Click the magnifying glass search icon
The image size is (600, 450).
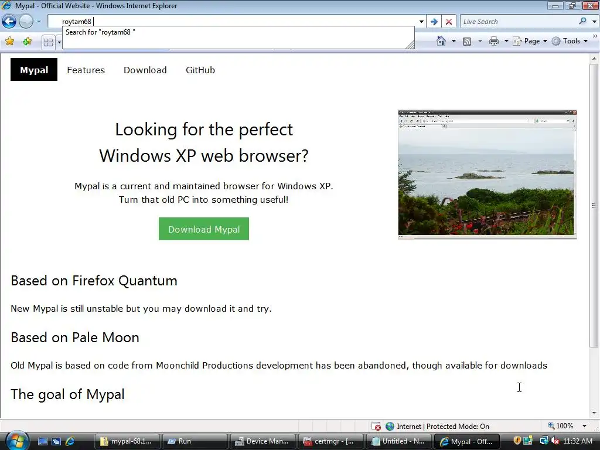(x=583, y=22)
